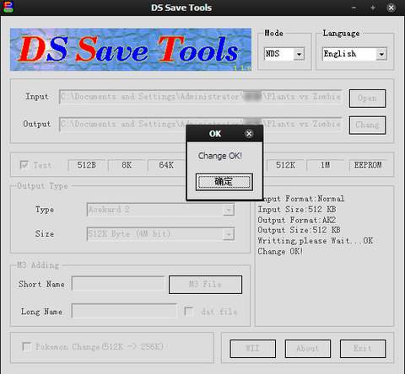405x374 pixels.
Task: Click the 'Input Size:512 KB' log line
Action: 297,210
